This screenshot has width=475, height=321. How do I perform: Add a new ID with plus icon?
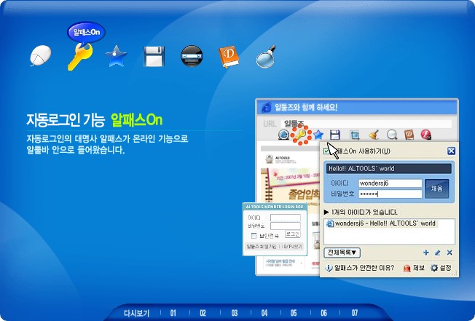pos(426,253)
